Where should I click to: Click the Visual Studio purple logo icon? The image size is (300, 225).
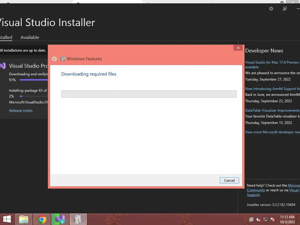(3, 66)
